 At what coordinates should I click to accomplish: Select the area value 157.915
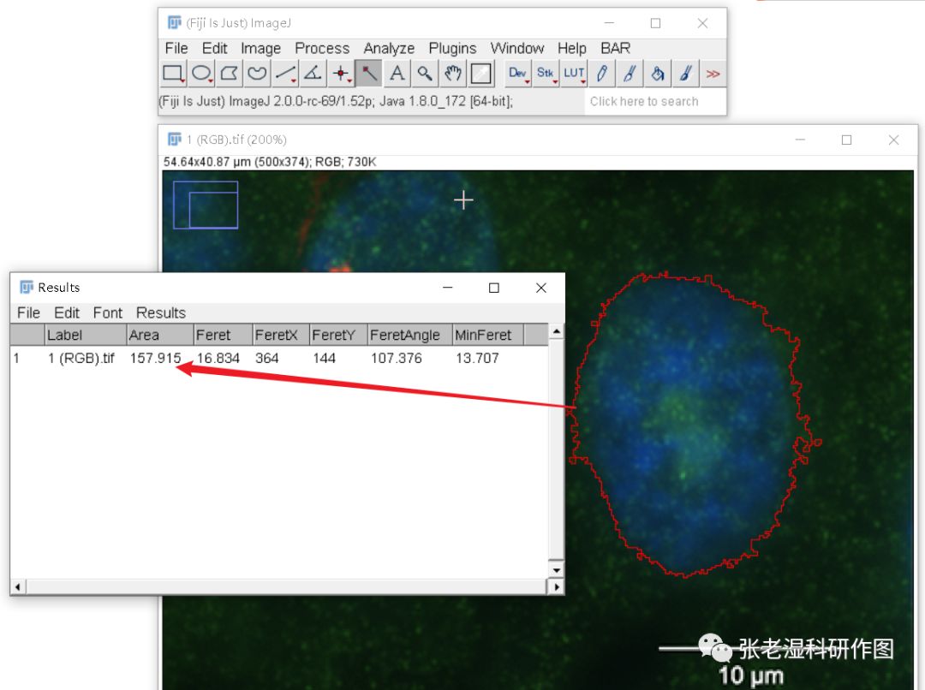tap(155, 358)
